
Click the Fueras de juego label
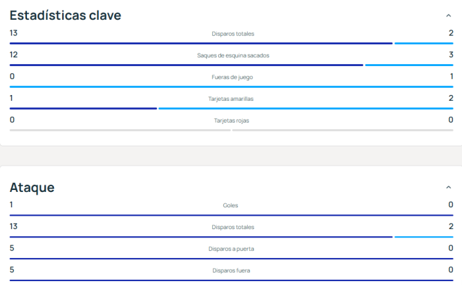click(232, 77)
